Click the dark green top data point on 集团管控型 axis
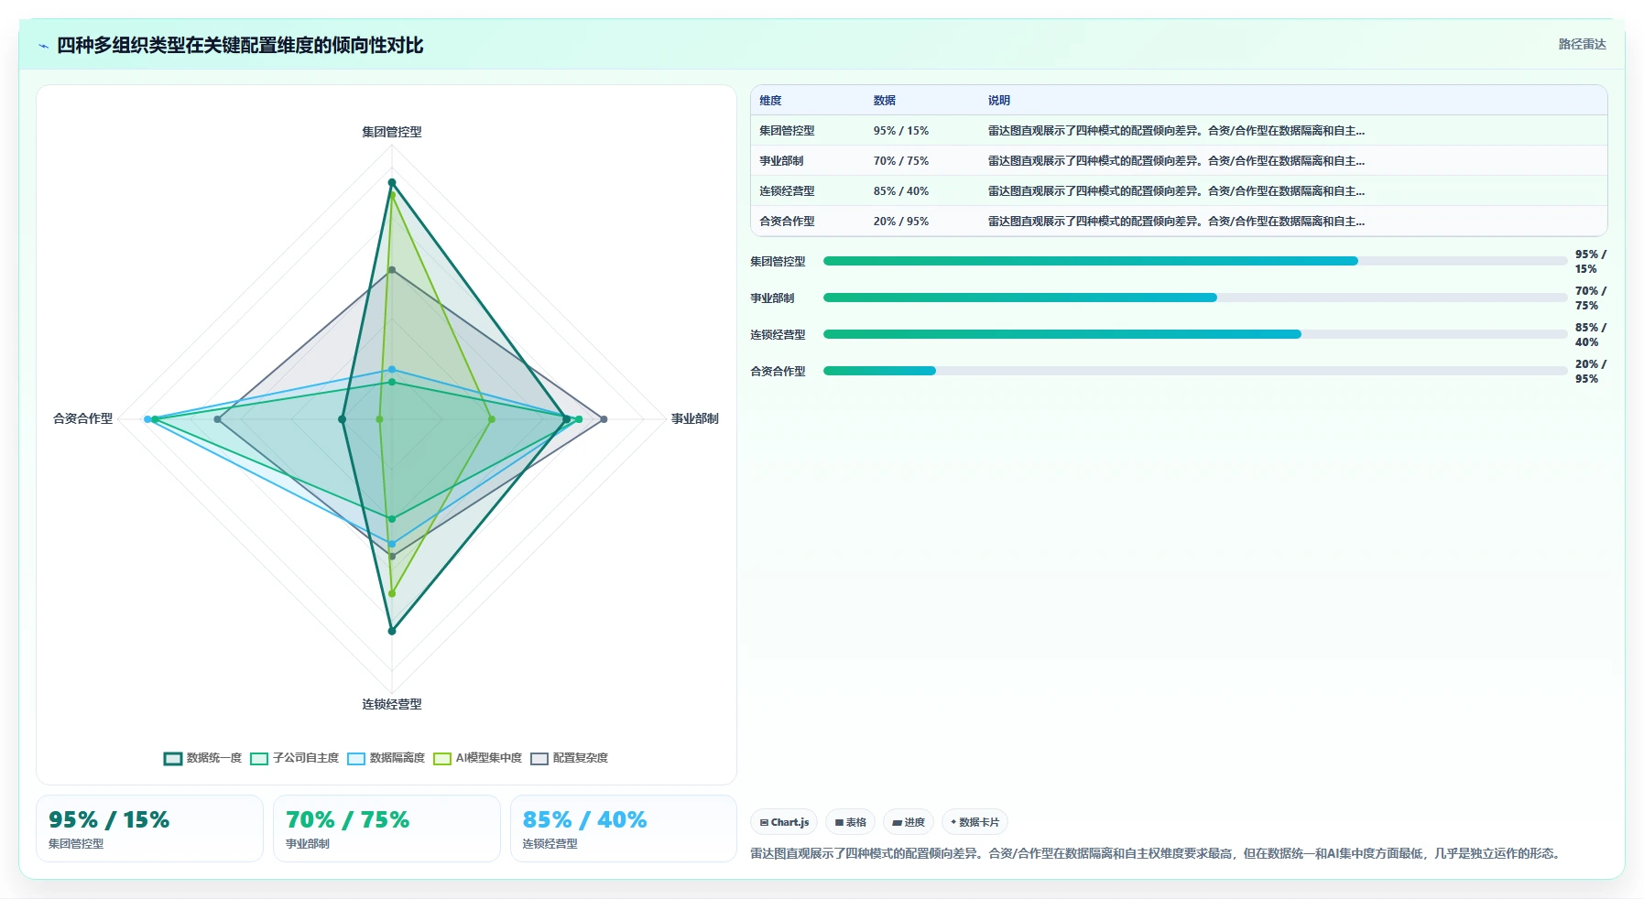 (x=392, y=182)
